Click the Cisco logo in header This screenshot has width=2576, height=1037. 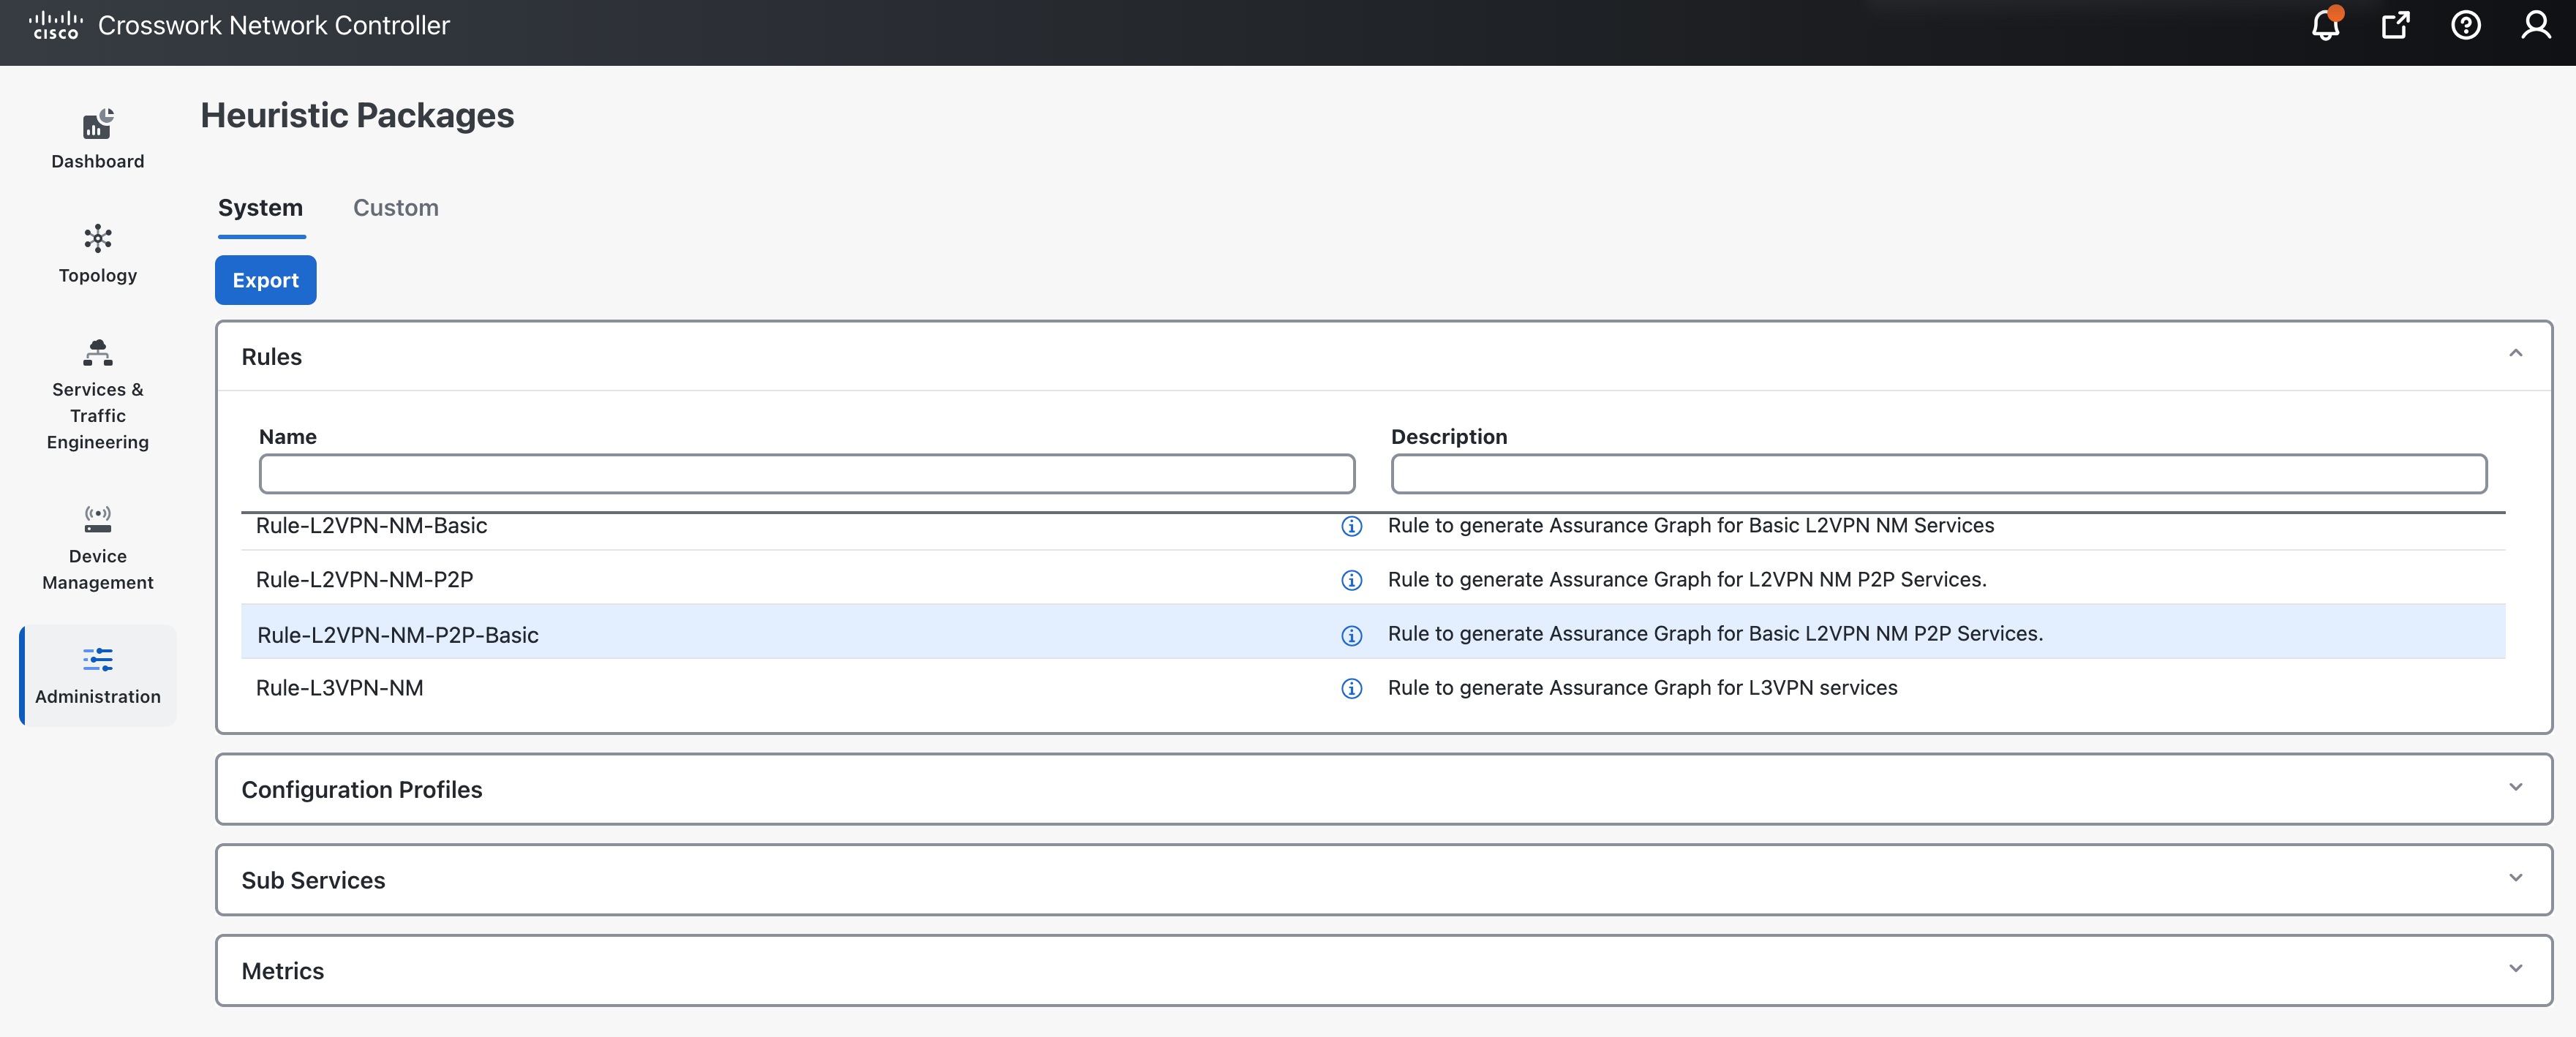click(56, 25)
